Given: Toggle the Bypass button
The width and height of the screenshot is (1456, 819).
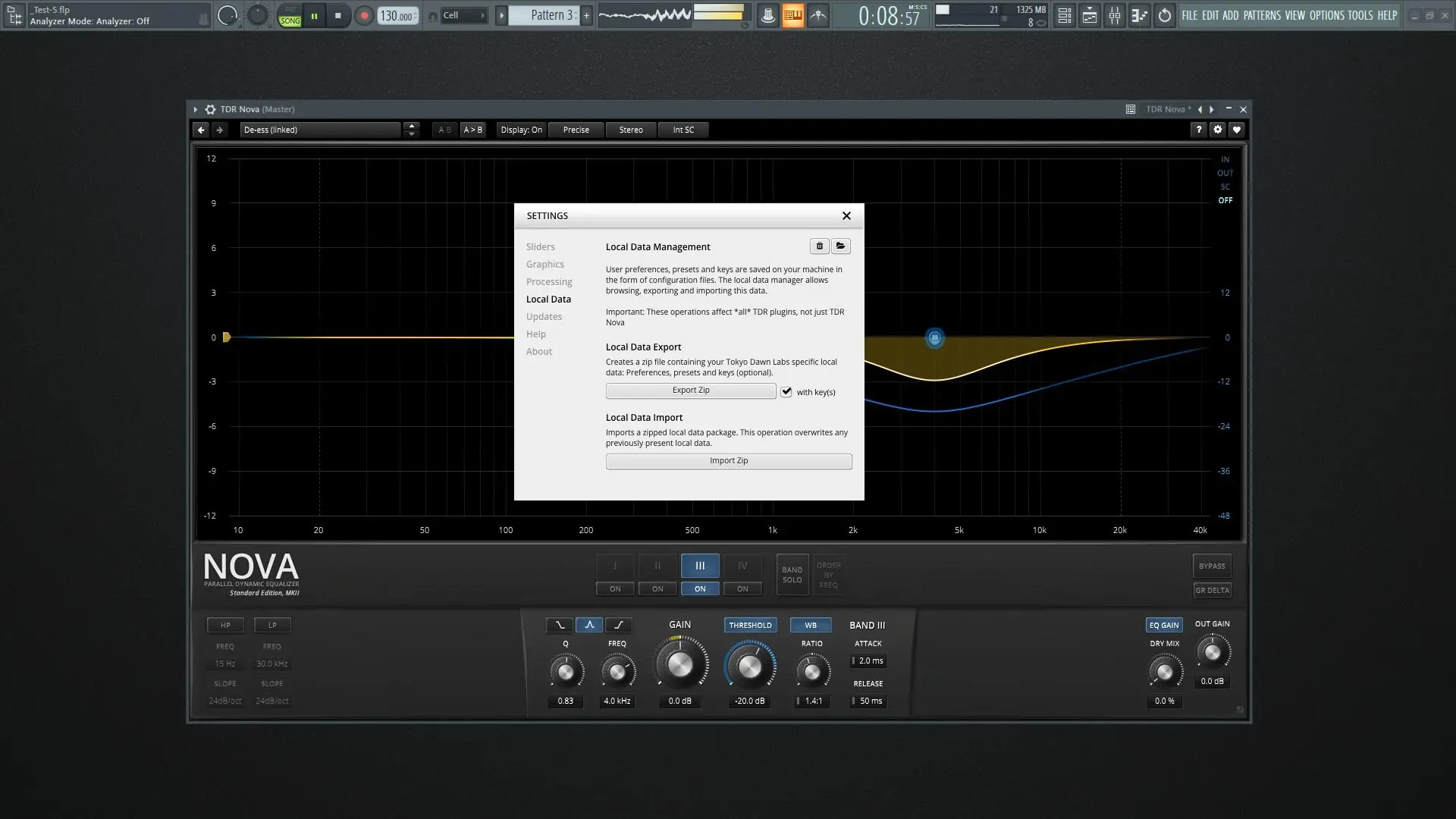Looking at the screenshot, I should pos(1211,566).
